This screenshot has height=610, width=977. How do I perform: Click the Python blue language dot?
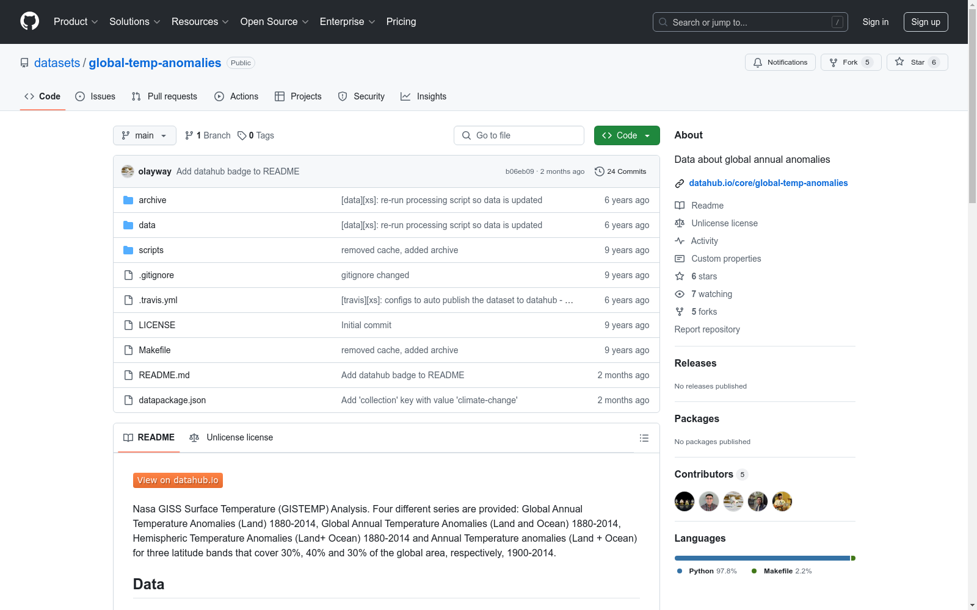[680, 571]
